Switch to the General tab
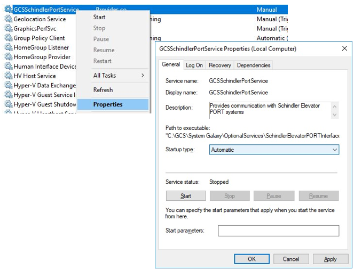 171,64
